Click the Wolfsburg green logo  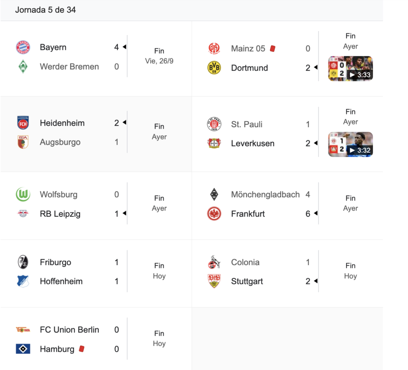23,195
